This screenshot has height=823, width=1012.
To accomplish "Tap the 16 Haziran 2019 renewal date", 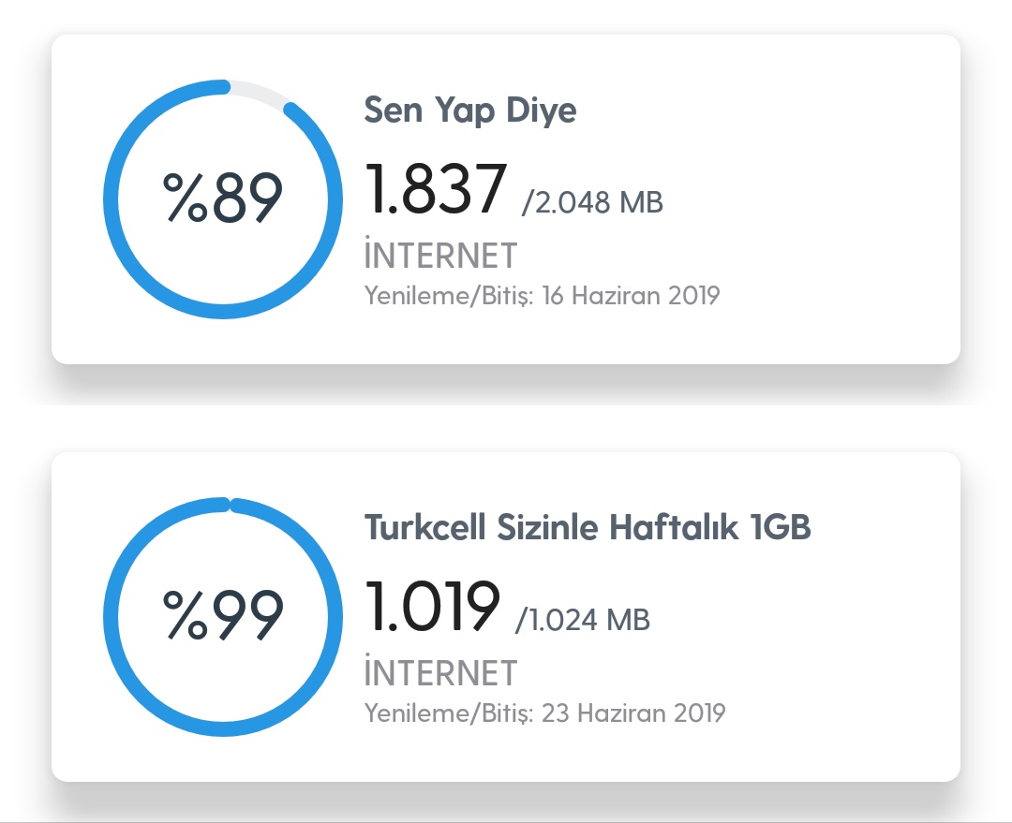I will (x=632, y=296).
